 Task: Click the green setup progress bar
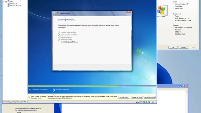point(73,86)
